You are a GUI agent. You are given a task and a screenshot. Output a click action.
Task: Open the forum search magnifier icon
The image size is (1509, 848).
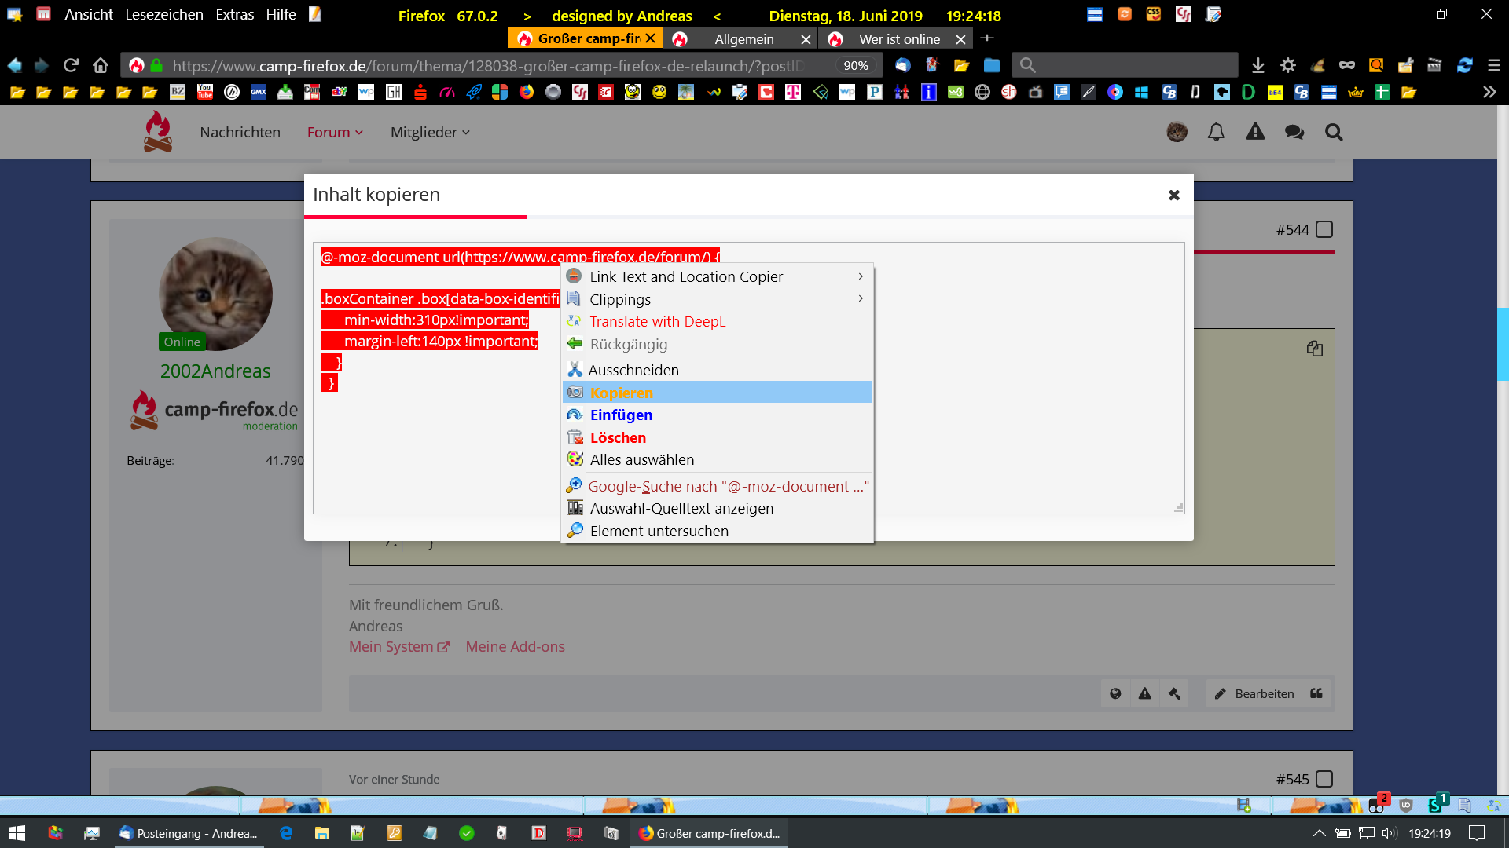1334,132
